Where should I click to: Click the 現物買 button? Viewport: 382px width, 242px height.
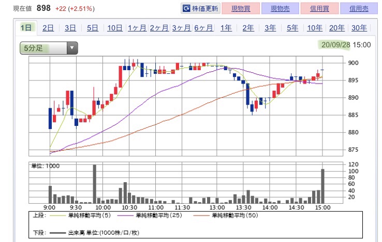(x=241, y=8)
